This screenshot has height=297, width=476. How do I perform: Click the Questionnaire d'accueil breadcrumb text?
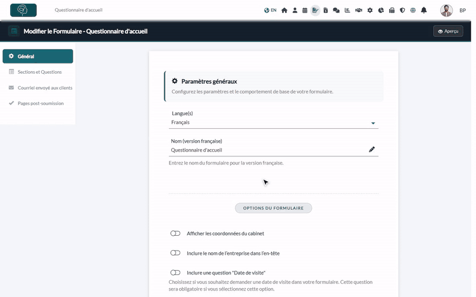(x=79, y=10)
